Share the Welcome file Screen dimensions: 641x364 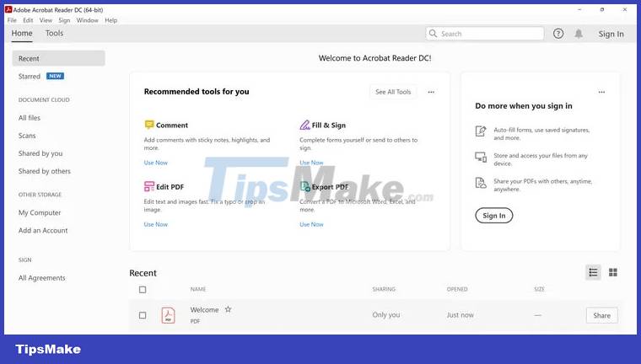pyautogui.click(x=601, y=315)
